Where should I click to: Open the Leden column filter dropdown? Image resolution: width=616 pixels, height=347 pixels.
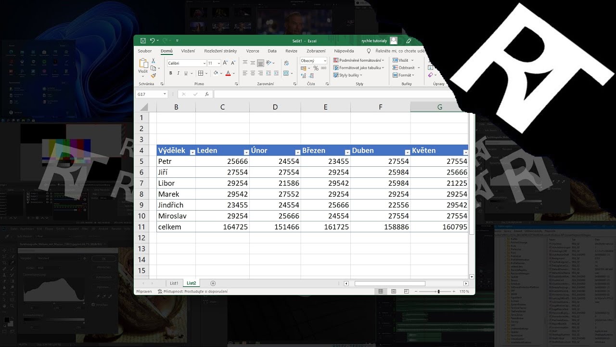246,152
